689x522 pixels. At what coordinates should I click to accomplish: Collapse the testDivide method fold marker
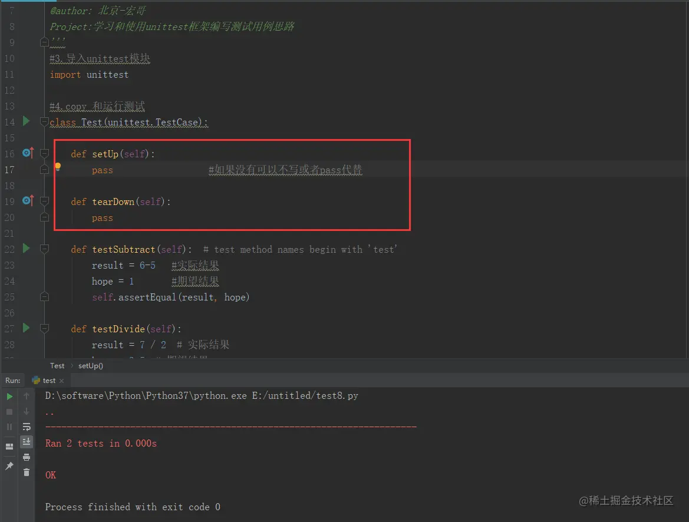click(x=44, y=328)
